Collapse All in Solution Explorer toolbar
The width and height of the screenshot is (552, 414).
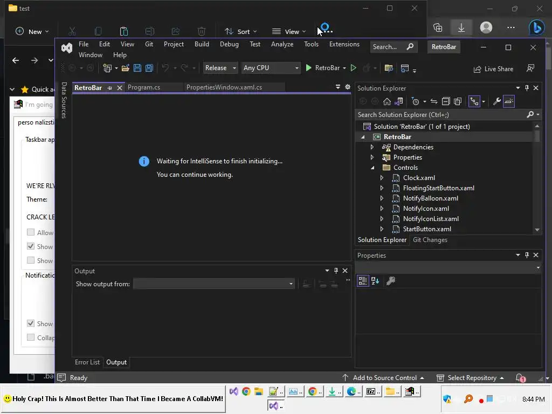pos(446,102)
